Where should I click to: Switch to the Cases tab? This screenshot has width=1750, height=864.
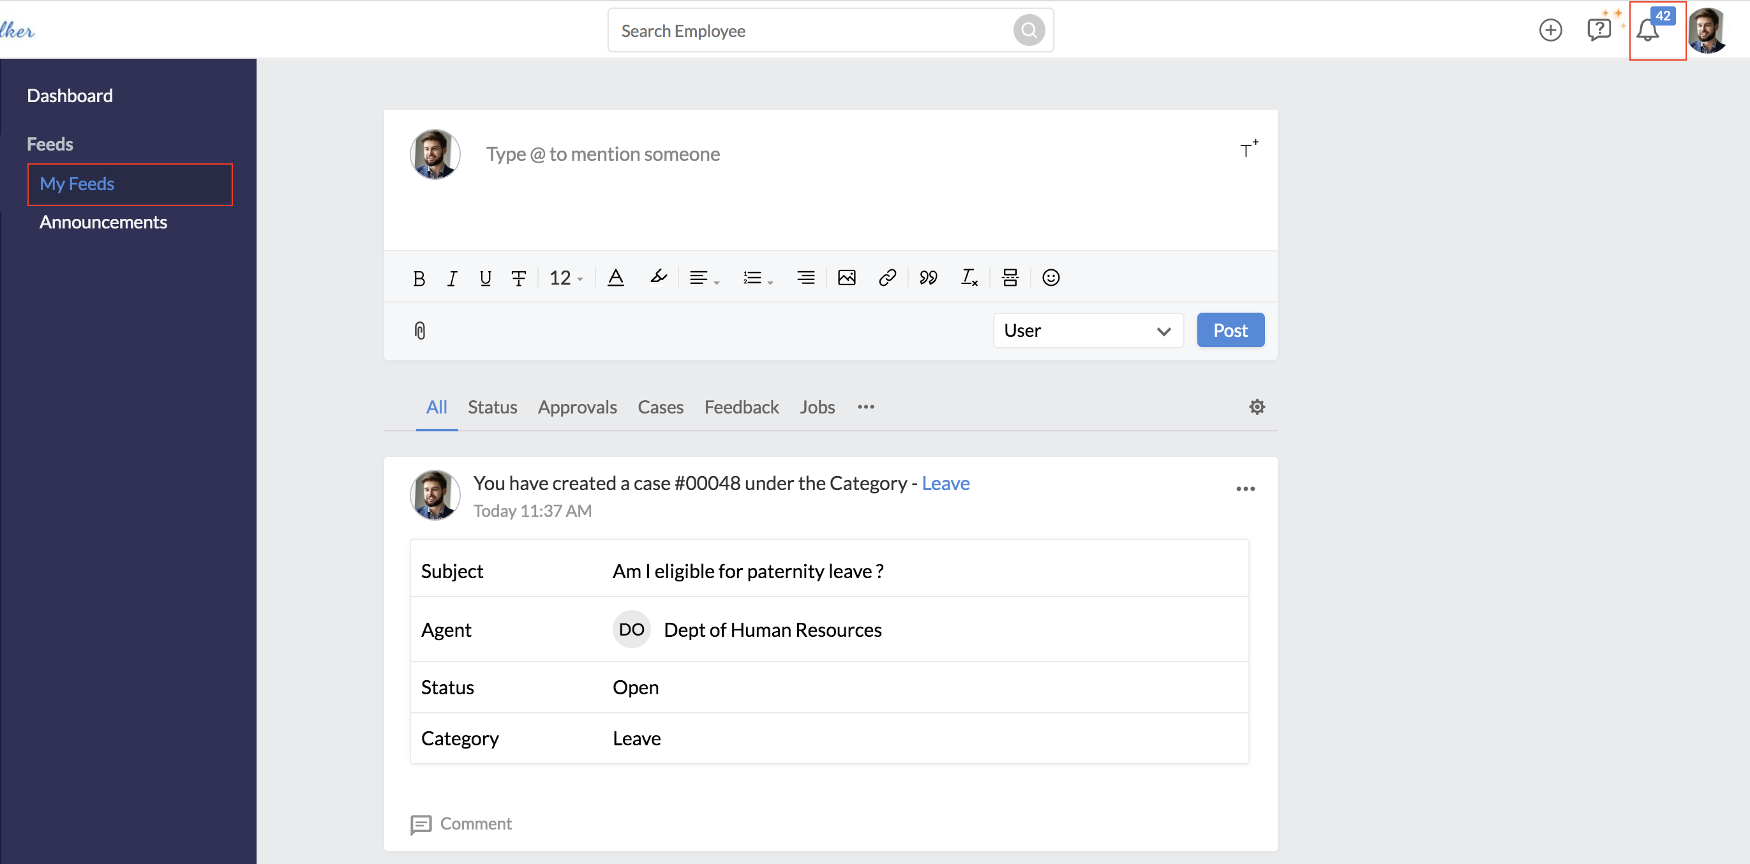[x=661, y=407]
